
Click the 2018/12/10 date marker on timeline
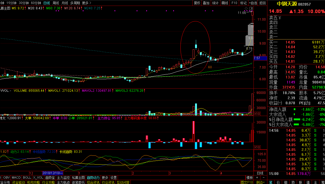click(53, 173)
